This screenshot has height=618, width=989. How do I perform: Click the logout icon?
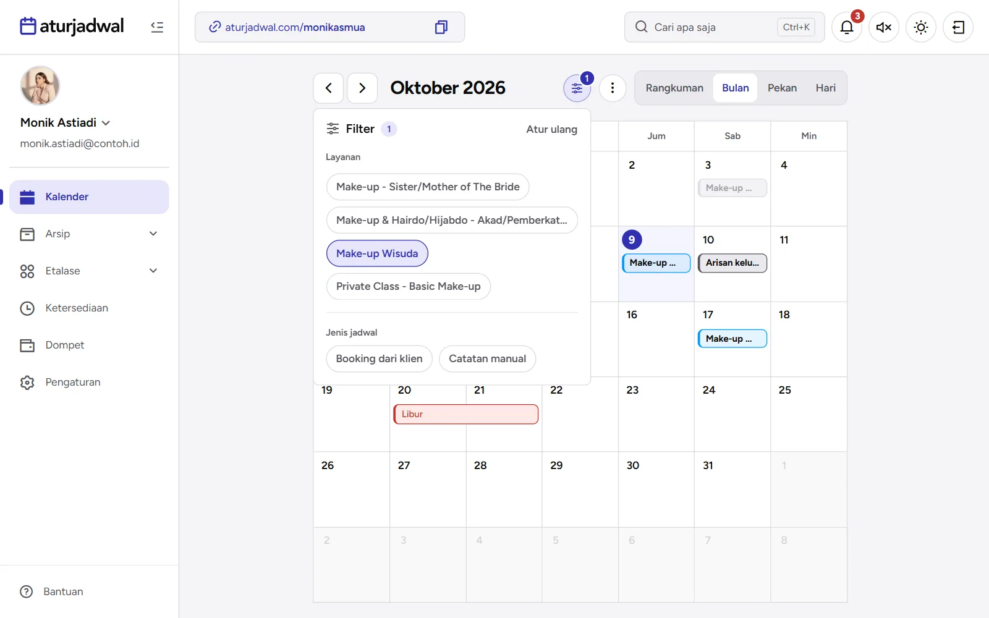click(x=958, y=27)
